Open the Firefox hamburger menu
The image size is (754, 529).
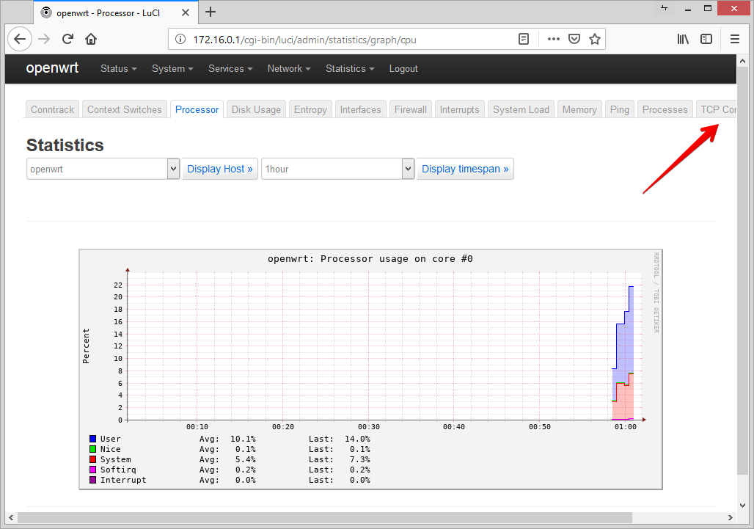(x=735, y=39)
